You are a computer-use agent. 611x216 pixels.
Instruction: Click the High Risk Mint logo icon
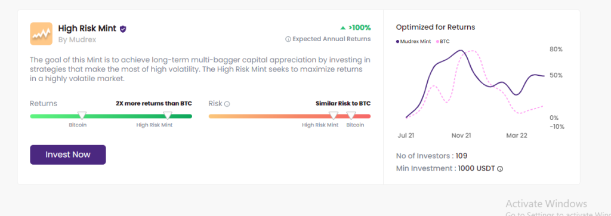[x=41, y=33]
